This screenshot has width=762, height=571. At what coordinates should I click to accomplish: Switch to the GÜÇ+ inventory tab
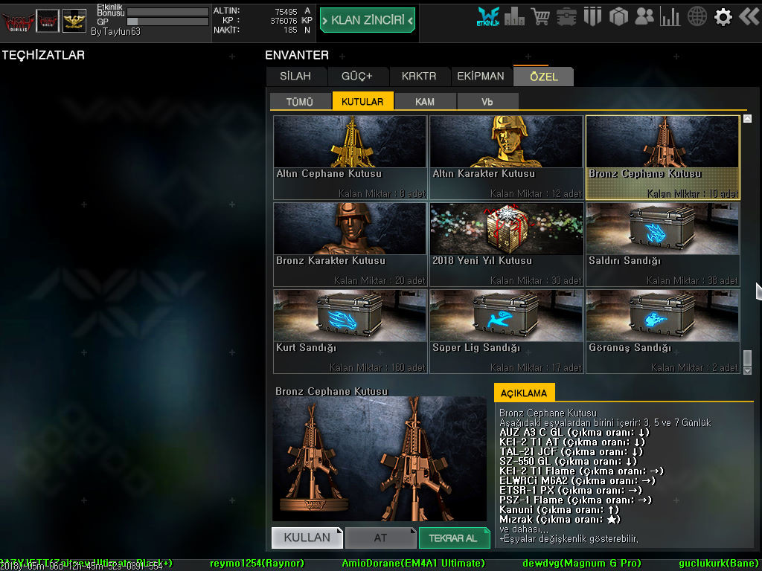356,77
